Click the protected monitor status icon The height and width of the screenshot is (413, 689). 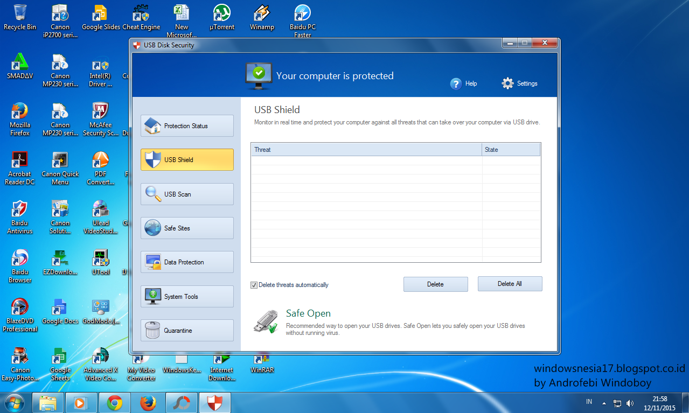click(x=259, y=75)
